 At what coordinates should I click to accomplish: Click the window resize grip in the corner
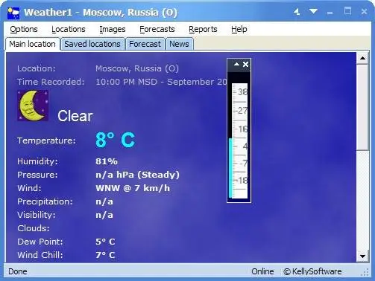click(x=365, y=272)
